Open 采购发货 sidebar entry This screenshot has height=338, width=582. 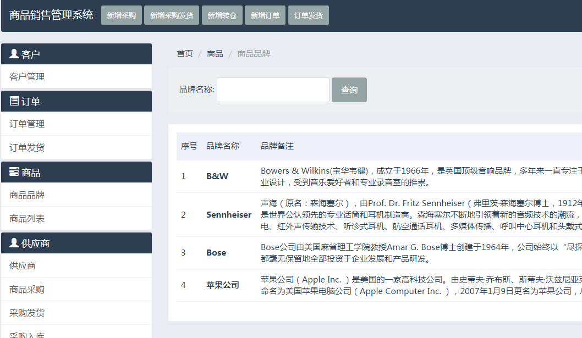point(27,313)
